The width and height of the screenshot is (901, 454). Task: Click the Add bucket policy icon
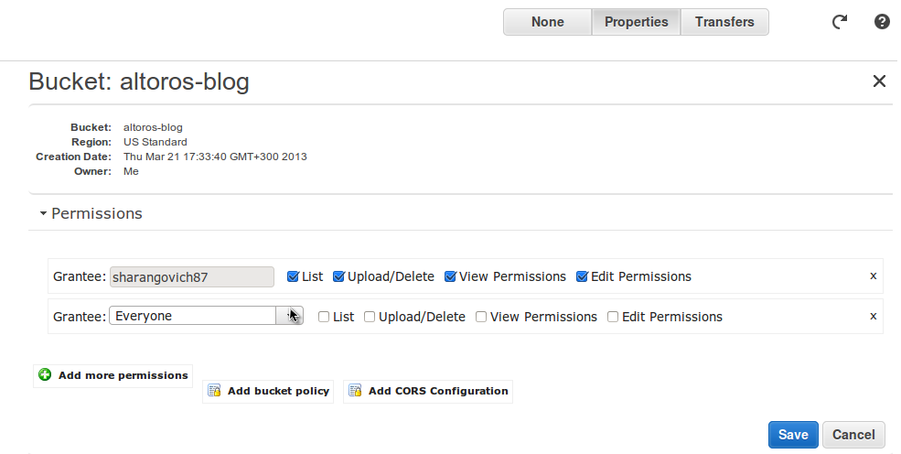214,391
